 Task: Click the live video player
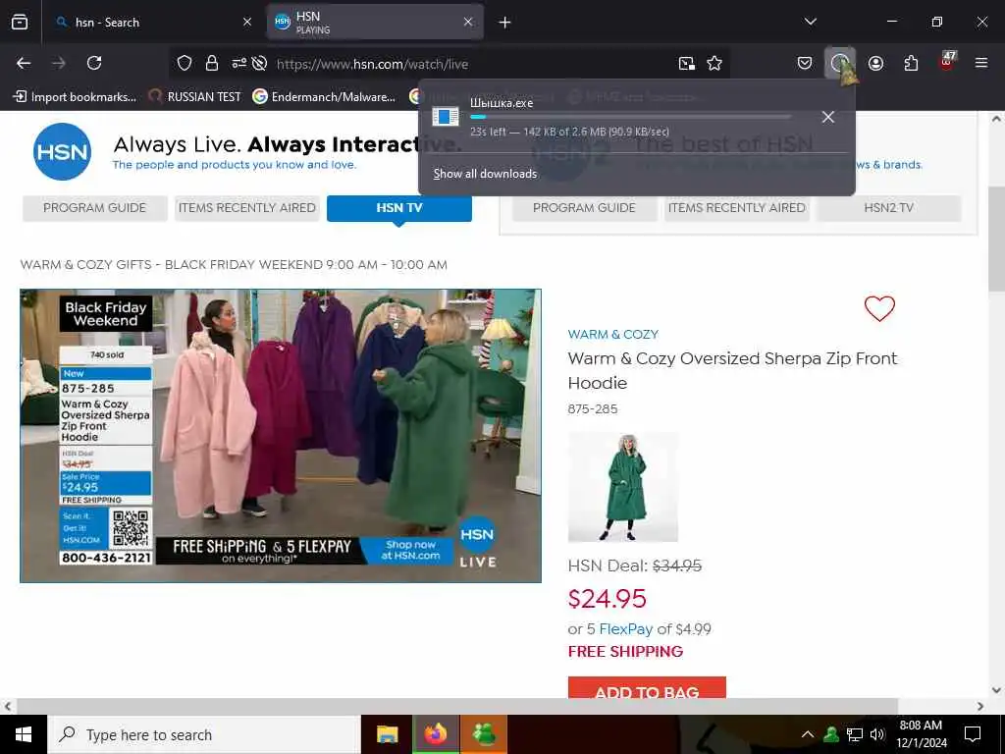pyautogui.click(x=281, y=436)
